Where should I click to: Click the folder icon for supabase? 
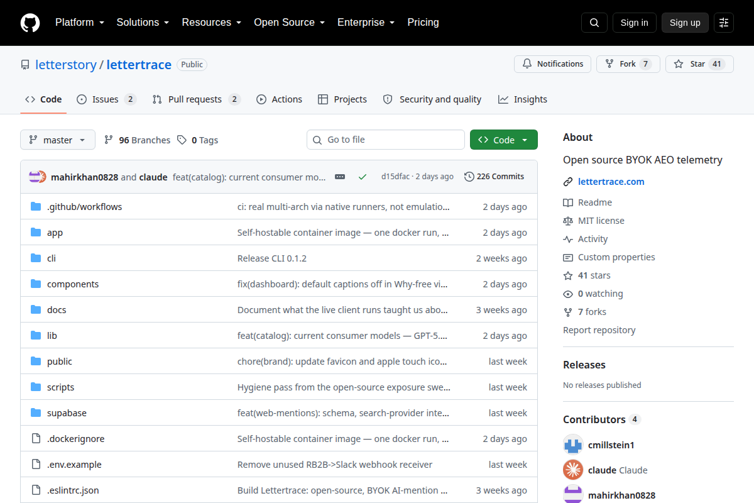click(36, 413)
